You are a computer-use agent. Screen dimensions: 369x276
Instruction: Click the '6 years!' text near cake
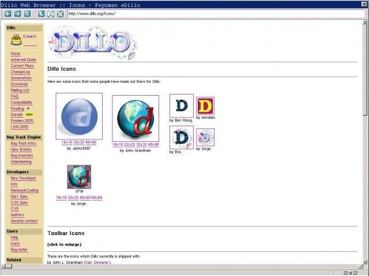(x=29, y=36)
